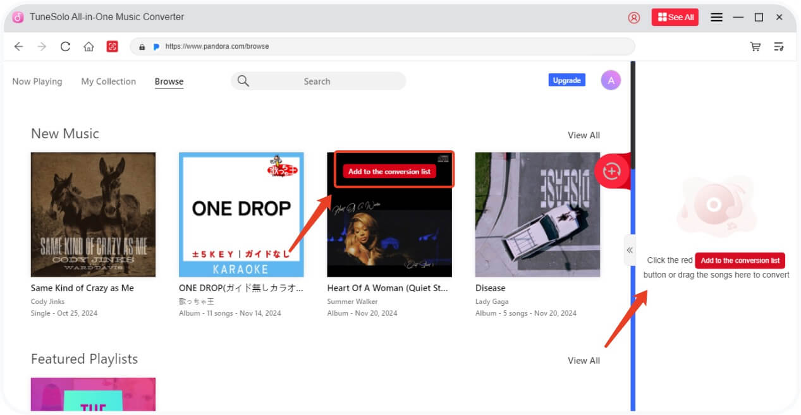The height and width of the screenshot is (415, 801).
Task: Select the Browse tab
Action: coord(169,81)
